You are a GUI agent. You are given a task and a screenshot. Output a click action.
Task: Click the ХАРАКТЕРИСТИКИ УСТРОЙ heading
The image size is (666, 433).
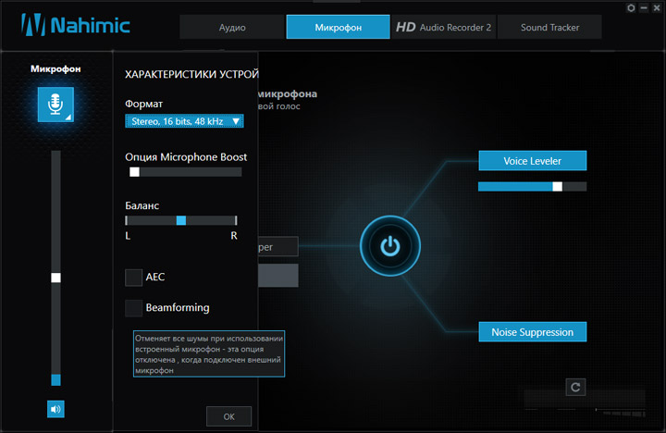point(191,74)
